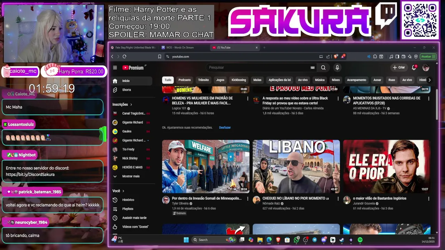The height and width of the screenshot is (250, 445).
Task: Open the Gaules subscription channel
Action: pyautogui.click(x=131, y=132)
